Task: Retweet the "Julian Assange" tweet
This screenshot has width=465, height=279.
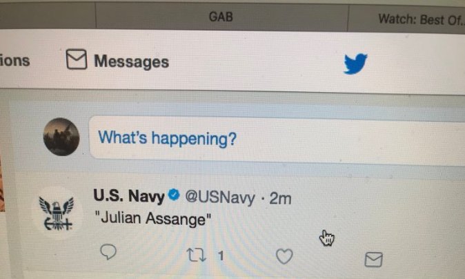Action: 195,256
